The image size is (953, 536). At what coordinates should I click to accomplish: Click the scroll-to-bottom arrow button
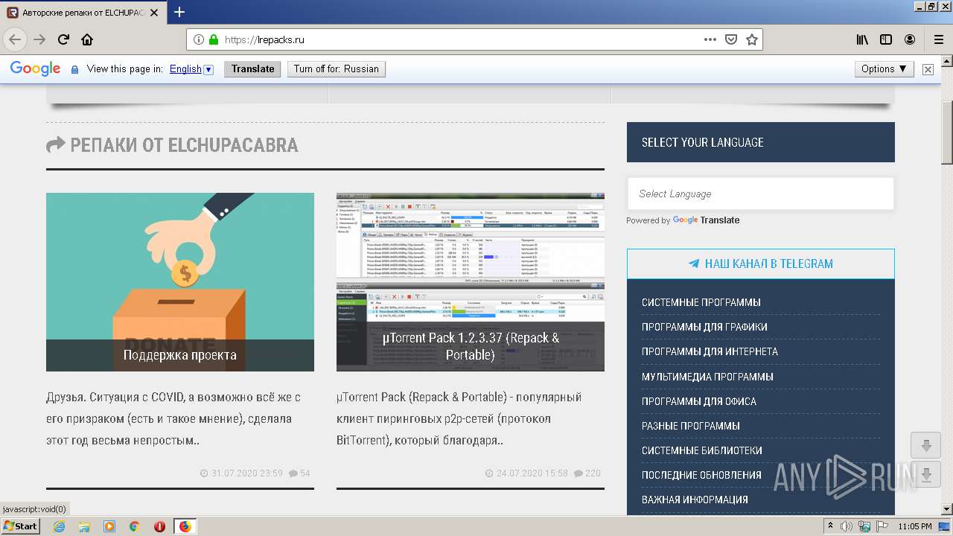pos(926,474)
